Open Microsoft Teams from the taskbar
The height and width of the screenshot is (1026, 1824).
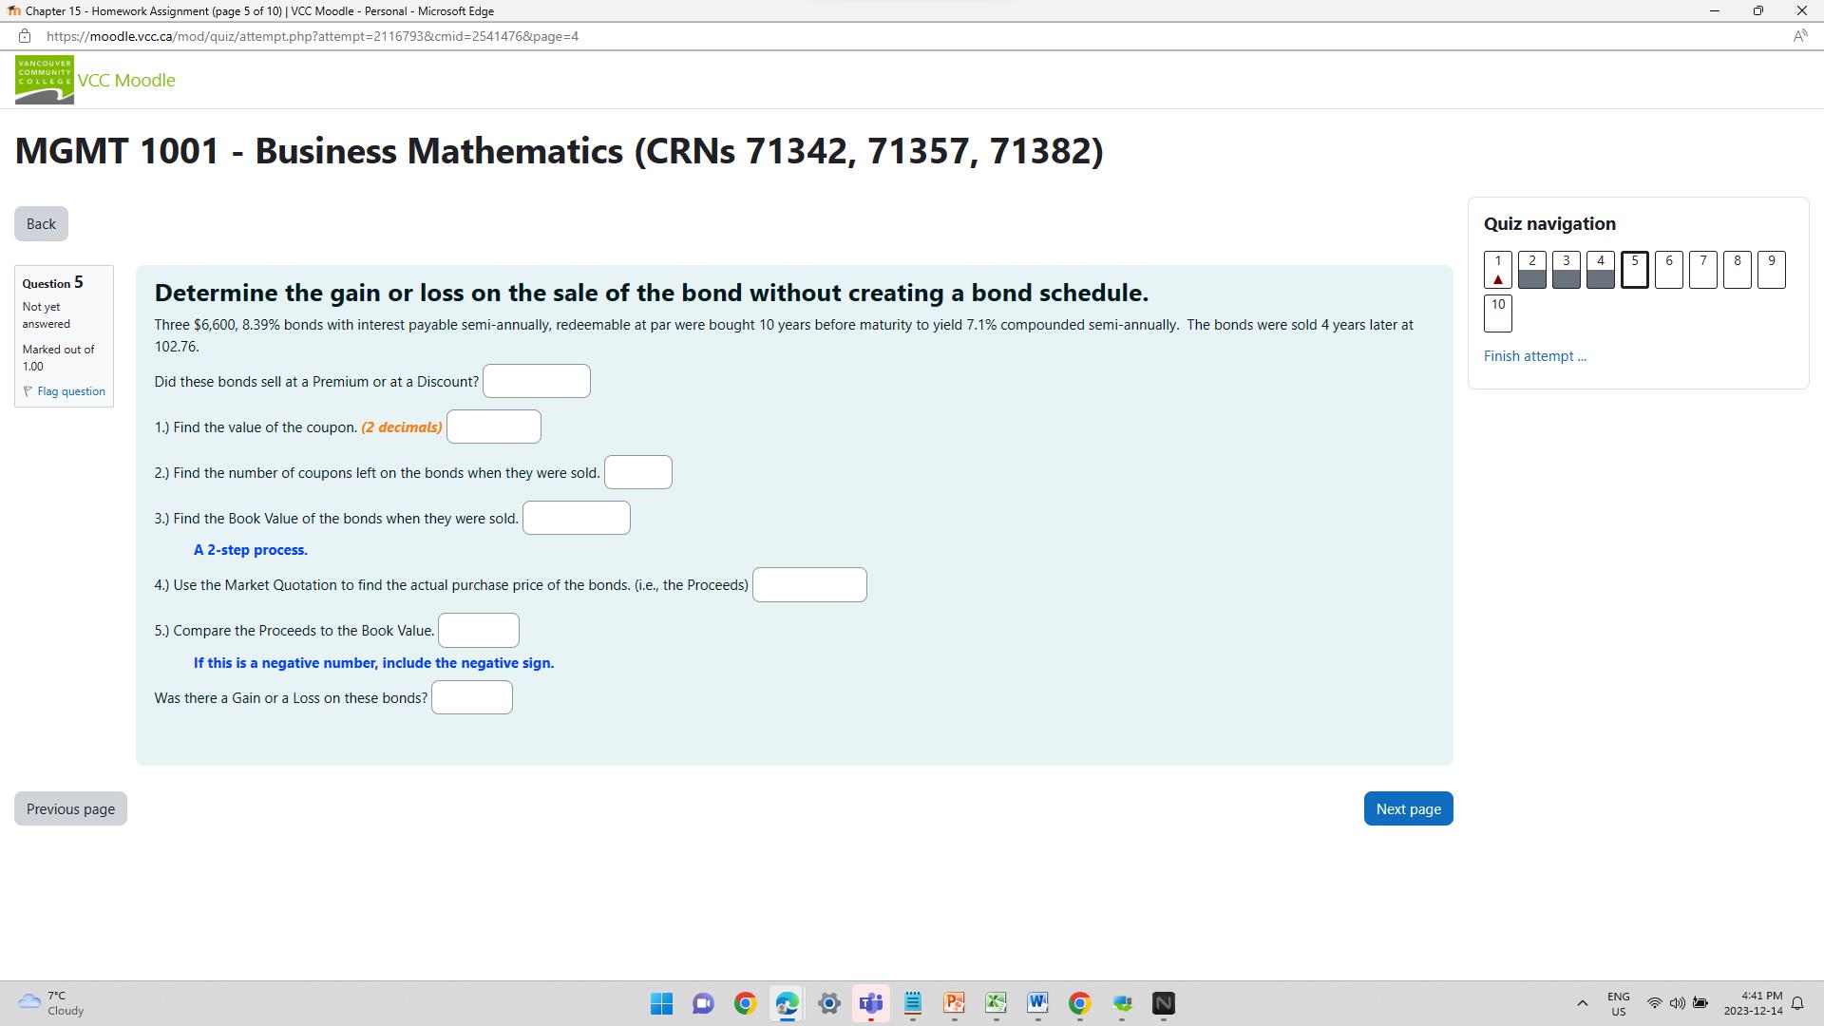[870, 1003]
